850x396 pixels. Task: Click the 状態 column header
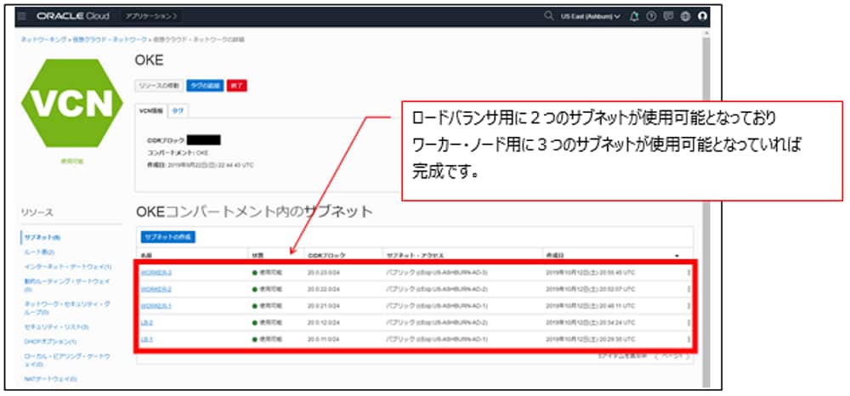pyautogui.click(x=258, y=255)
